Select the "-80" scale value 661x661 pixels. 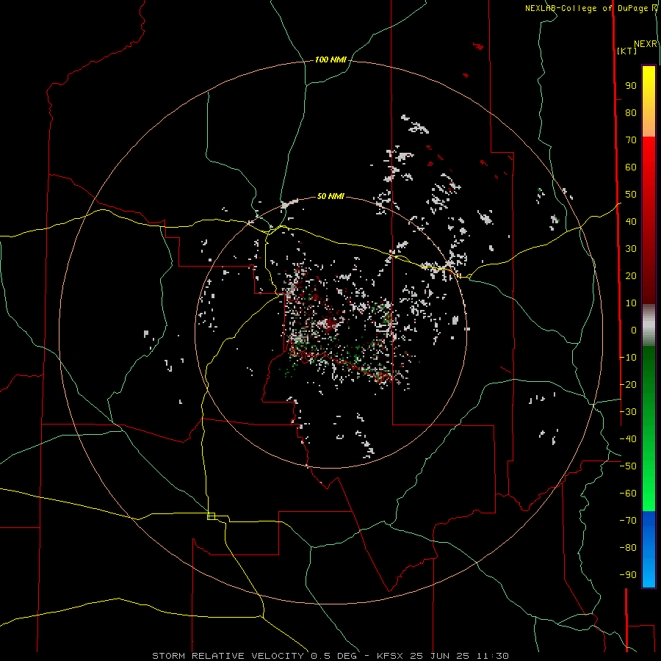tap(628, 548)
